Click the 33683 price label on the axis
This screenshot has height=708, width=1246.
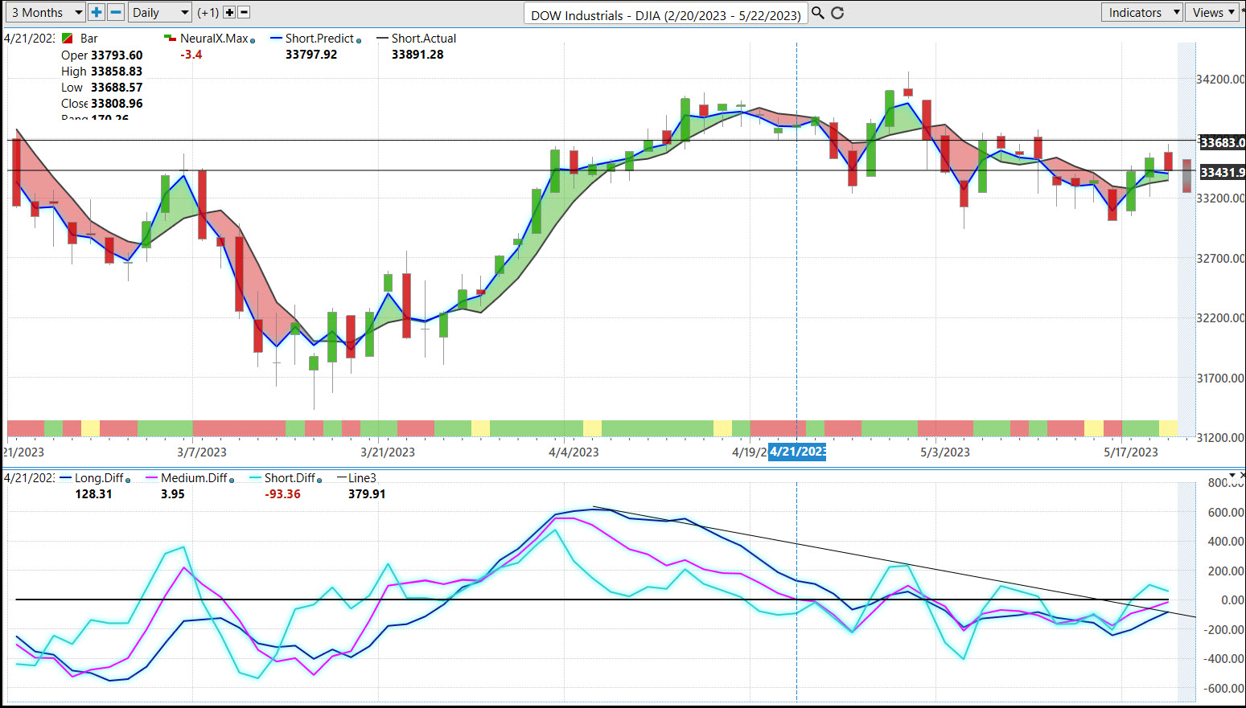(1222, 142)
